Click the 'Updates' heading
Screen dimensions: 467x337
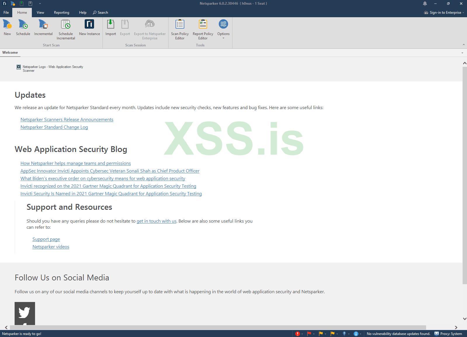pyautogui.click(x=30, y=95)
